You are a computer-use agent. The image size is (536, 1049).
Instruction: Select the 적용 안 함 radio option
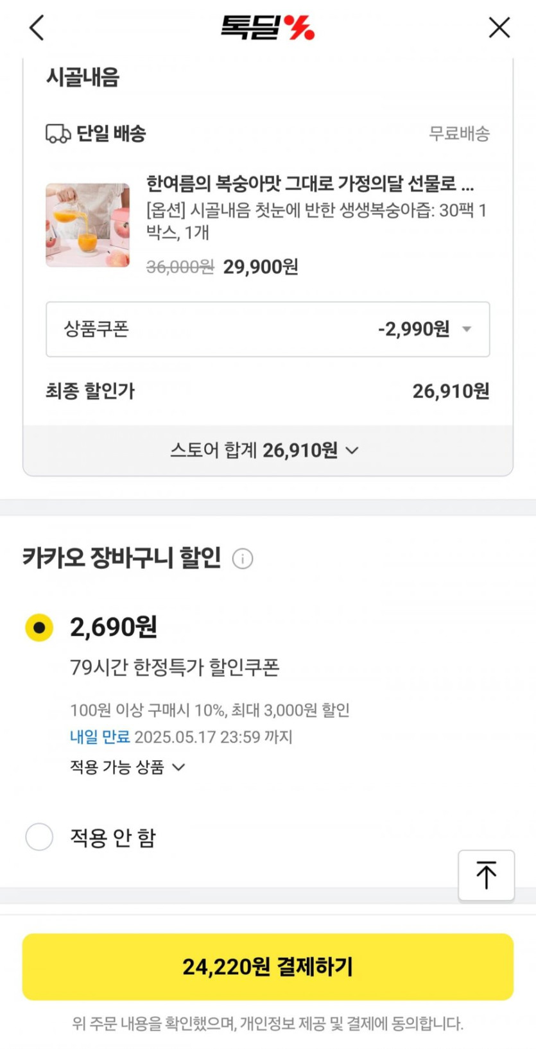[x=39, y=837]
